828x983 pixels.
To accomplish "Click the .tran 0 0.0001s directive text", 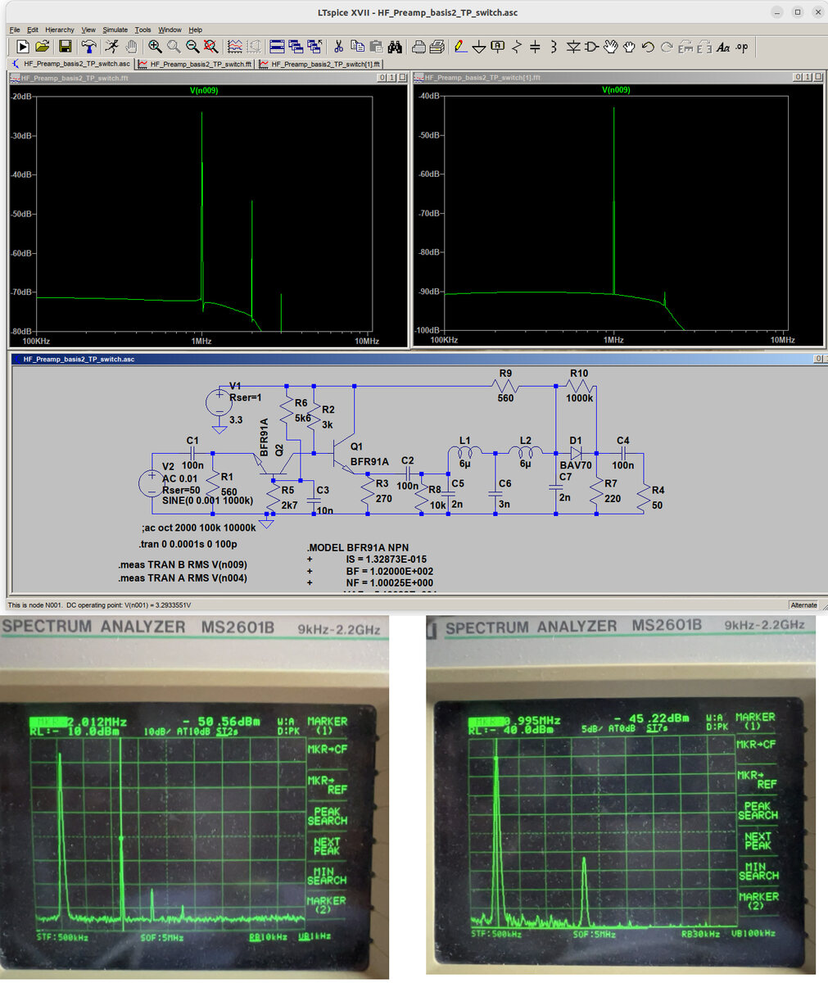I will point(188,544).
